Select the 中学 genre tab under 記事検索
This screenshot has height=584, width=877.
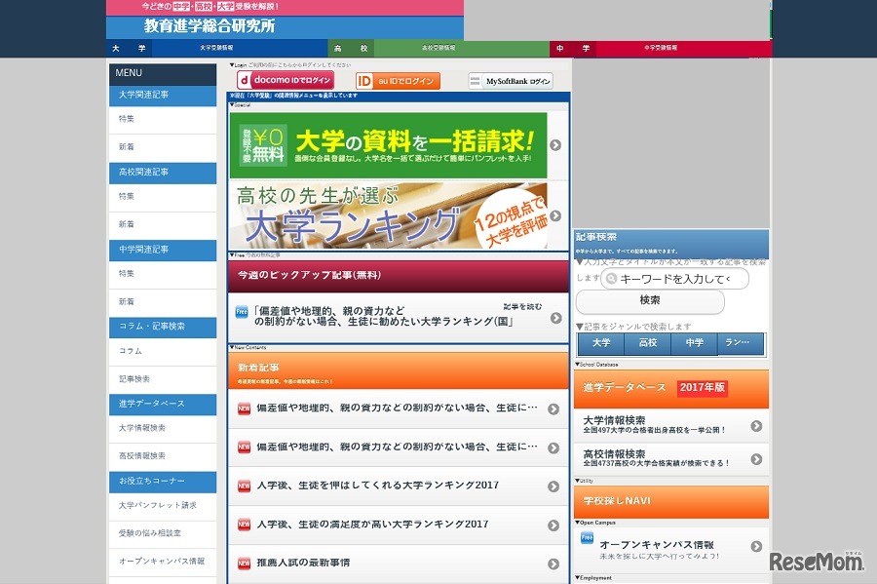(694, 343)
